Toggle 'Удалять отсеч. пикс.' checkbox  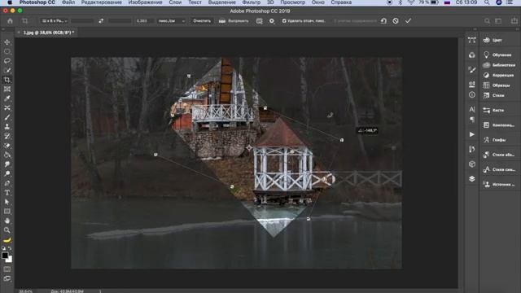(x=284, y=21)
